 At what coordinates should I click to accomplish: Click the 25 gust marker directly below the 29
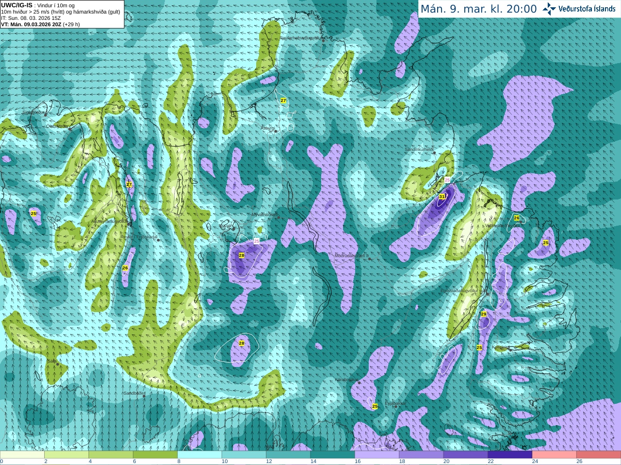[479, 348]
